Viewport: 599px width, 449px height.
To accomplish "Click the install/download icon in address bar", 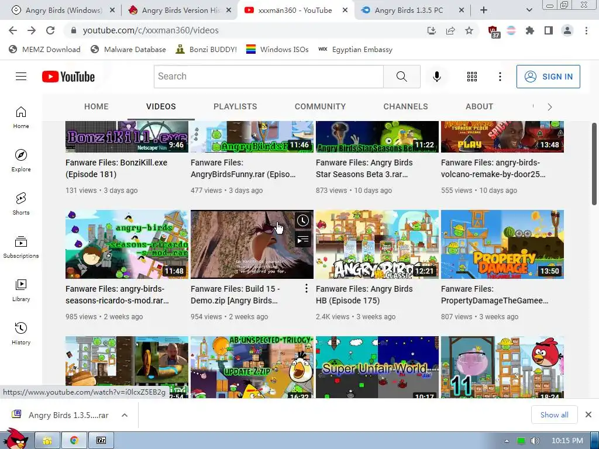I will point(432,30).
